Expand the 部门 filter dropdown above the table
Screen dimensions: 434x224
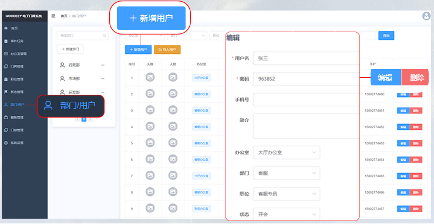click(187, 36)
